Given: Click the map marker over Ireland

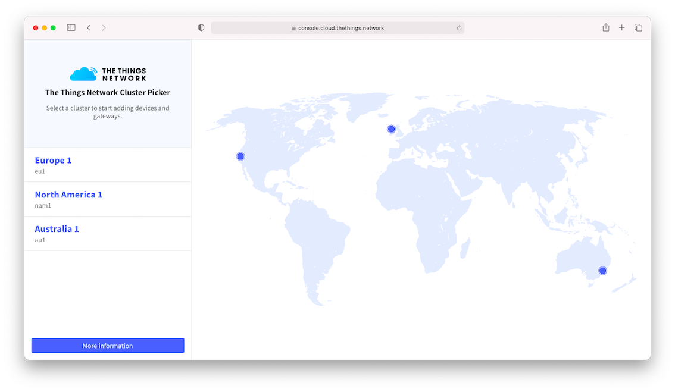Looking at the screenshot, I should pos(391,129).
